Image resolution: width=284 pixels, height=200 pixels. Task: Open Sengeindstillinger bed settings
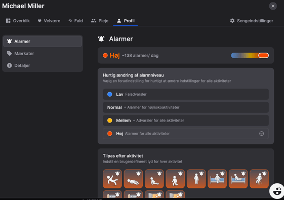[252, 21]
